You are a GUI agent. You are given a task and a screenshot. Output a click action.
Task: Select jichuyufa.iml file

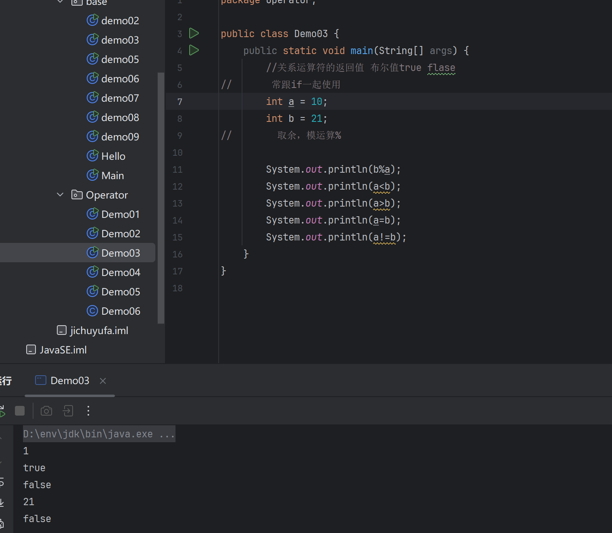(99, 330)
